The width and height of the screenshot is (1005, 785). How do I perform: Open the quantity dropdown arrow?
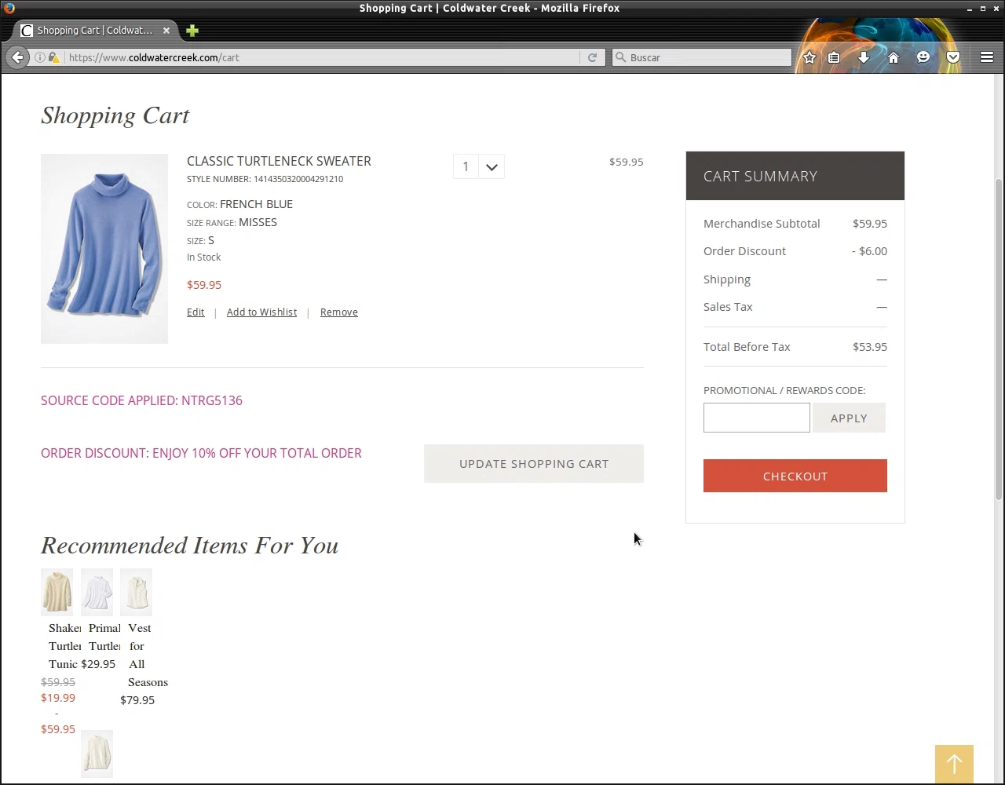point(492,166)
